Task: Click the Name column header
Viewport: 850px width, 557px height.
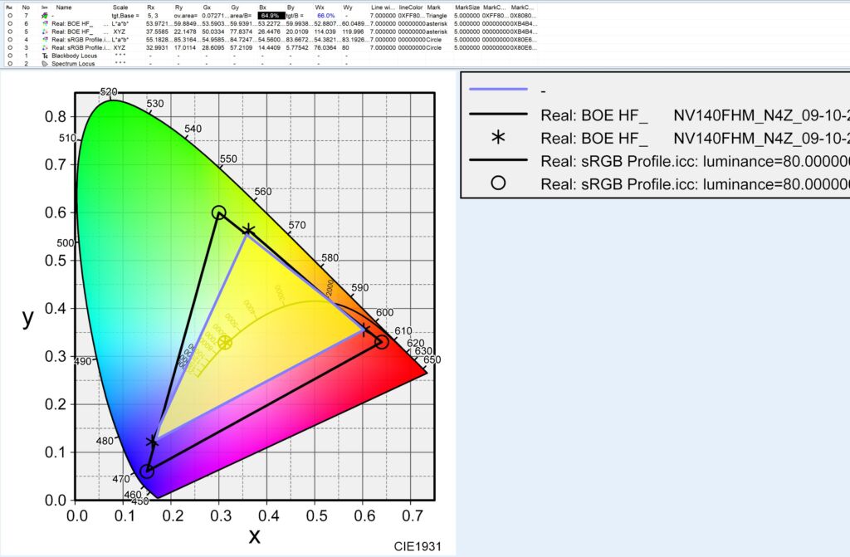Action: tap(64, 7)
